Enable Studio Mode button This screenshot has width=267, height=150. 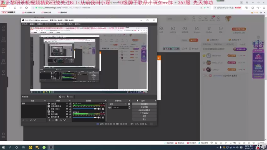144,113
